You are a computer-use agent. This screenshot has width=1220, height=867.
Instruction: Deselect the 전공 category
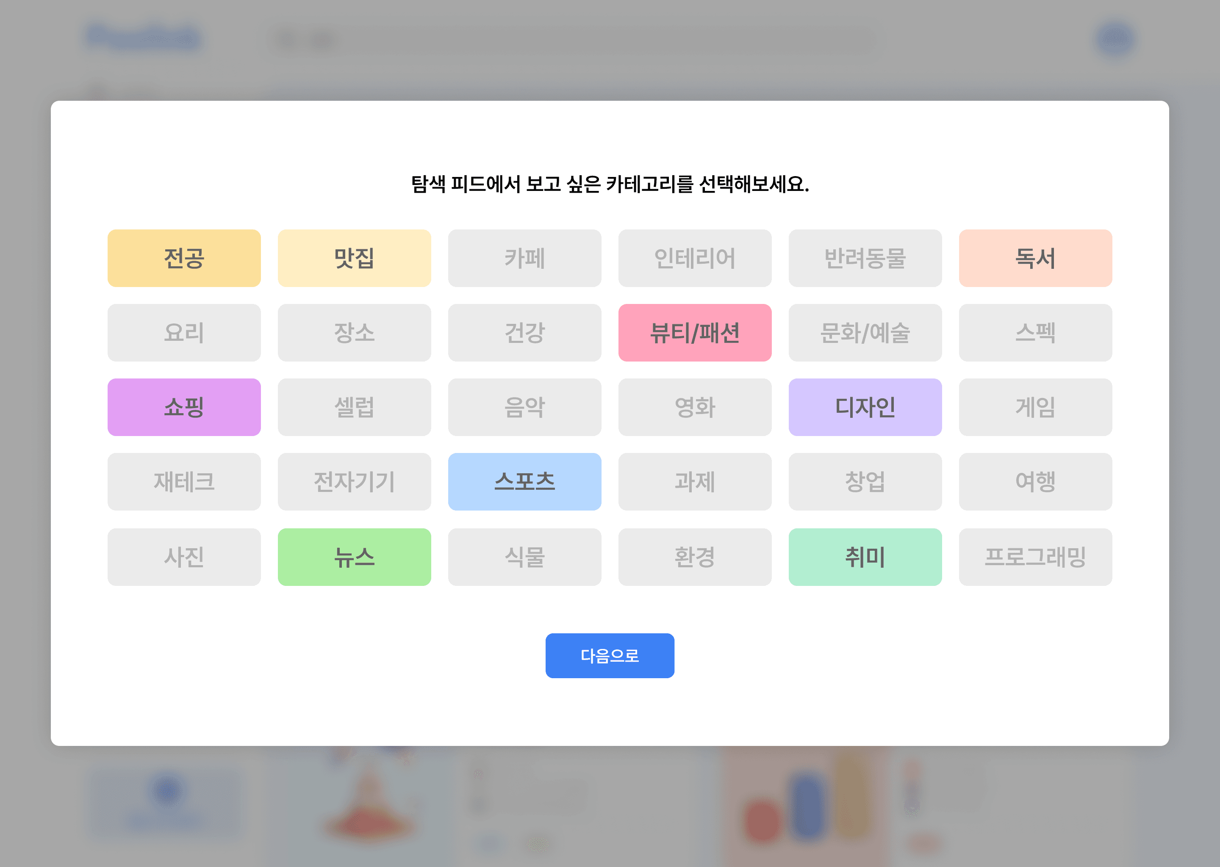(x=184, y=258)
